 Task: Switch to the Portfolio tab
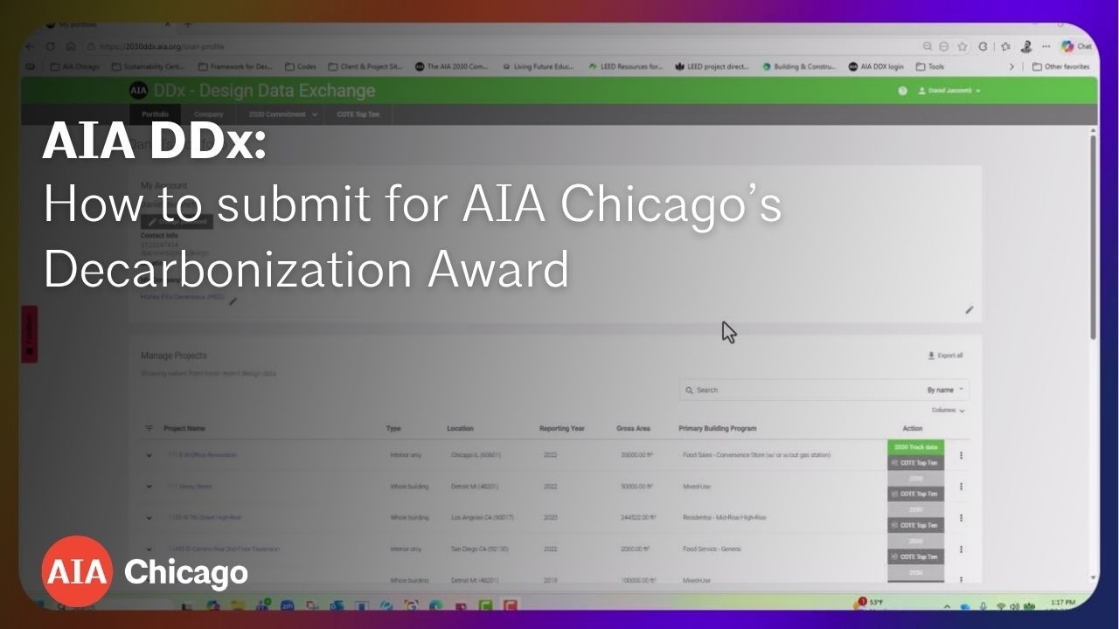point(155,114)
